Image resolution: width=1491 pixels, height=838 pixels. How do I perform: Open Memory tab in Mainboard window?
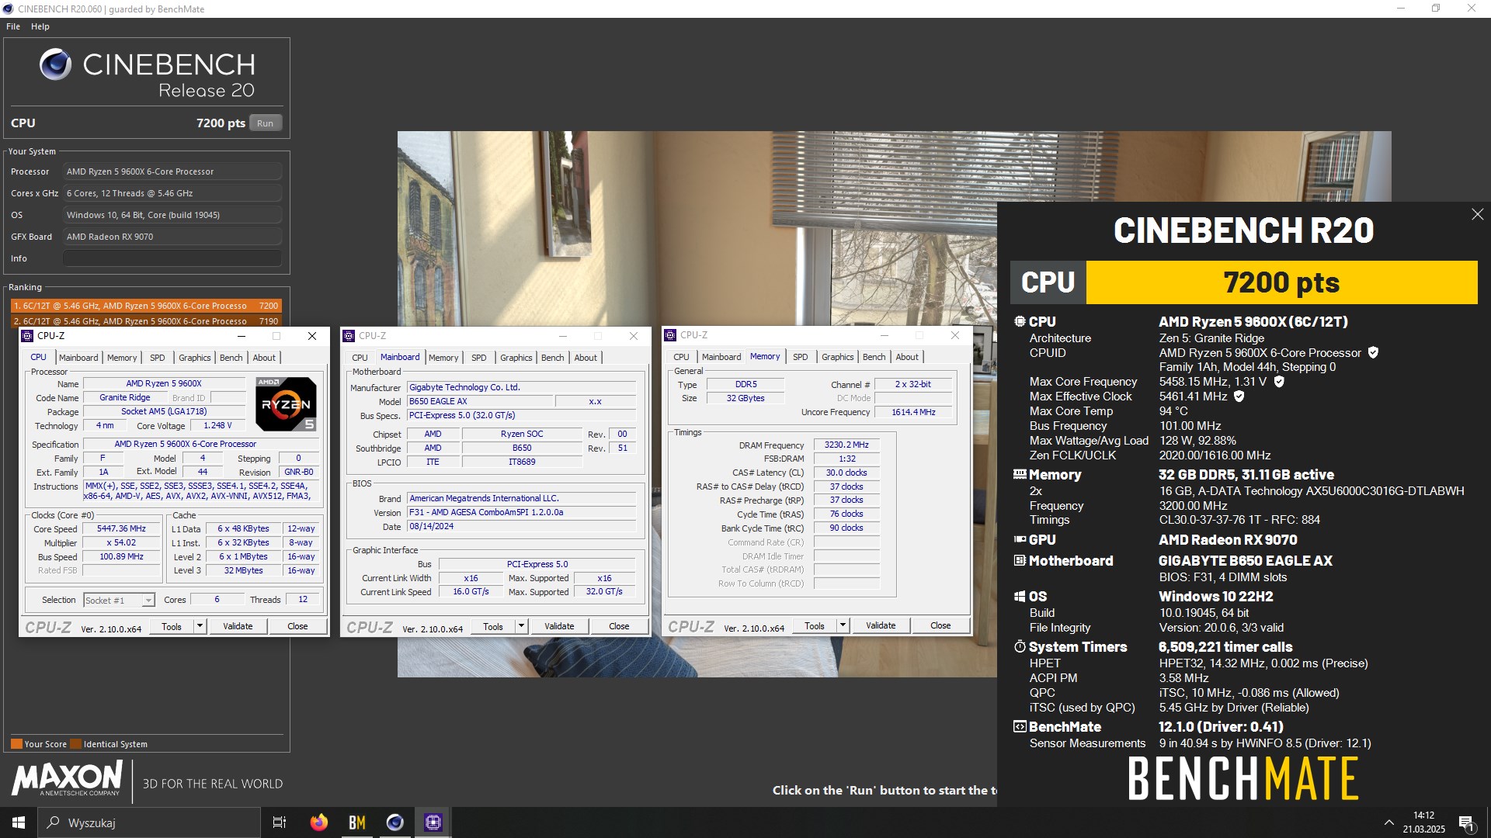coord(443,358)
